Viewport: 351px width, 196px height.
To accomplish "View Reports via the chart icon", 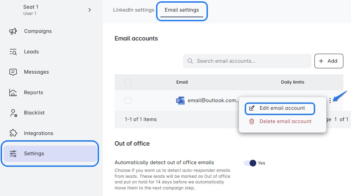I will [x=13, y=92].
